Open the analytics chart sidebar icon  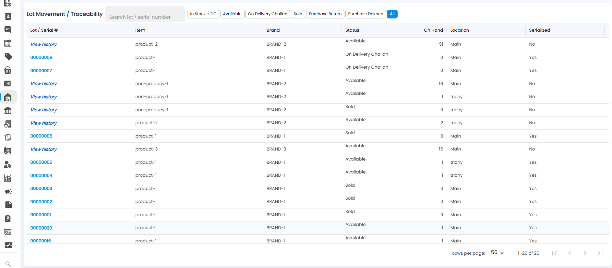[8, 178]
